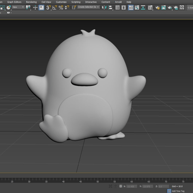Image resolution: width=193 pixels, height=193 pixels.
Task: Open the Rendered Frame Window
Action: tap(163, 7)
